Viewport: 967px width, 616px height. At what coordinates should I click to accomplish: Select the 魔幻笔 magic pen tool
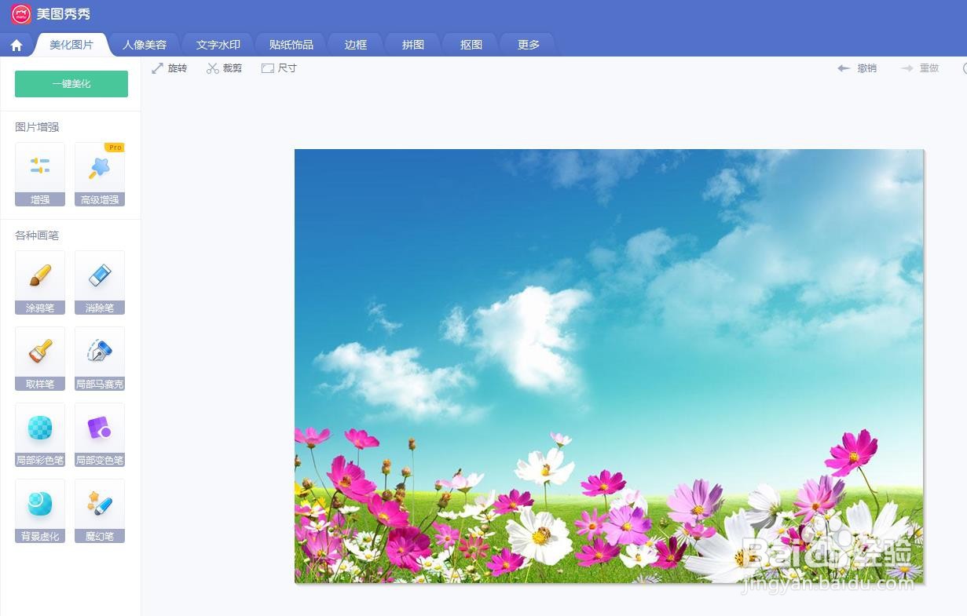coord(99,510)
